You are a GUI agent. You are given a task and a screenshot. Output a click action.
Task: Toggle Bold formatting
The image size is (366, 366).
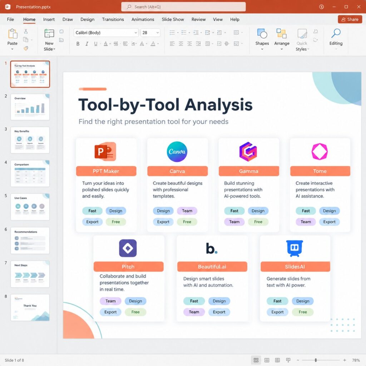(x=78, y=44)
